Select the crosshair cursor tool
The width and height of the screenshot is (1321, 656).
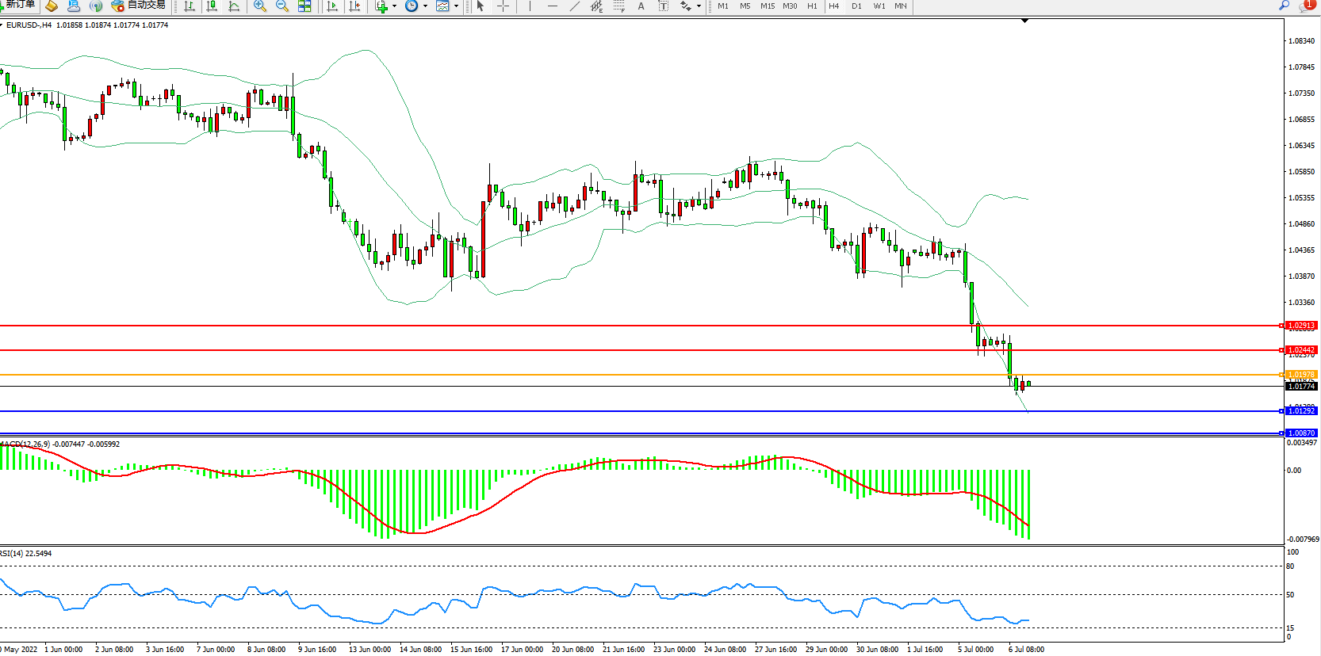[503, 6]
